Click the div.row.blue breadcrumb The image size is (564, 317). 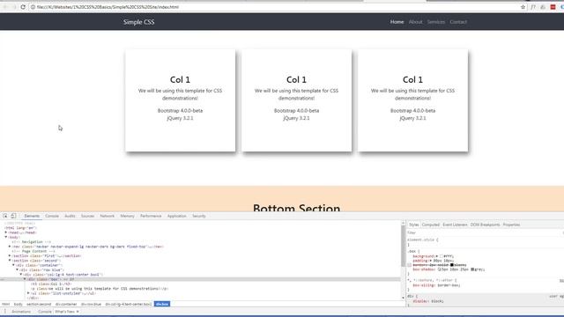(91, 304)
